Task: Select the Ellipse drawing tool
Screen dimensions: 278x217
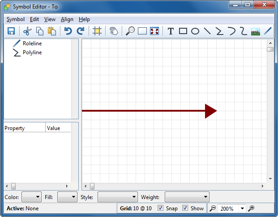Action: point(195,31)
